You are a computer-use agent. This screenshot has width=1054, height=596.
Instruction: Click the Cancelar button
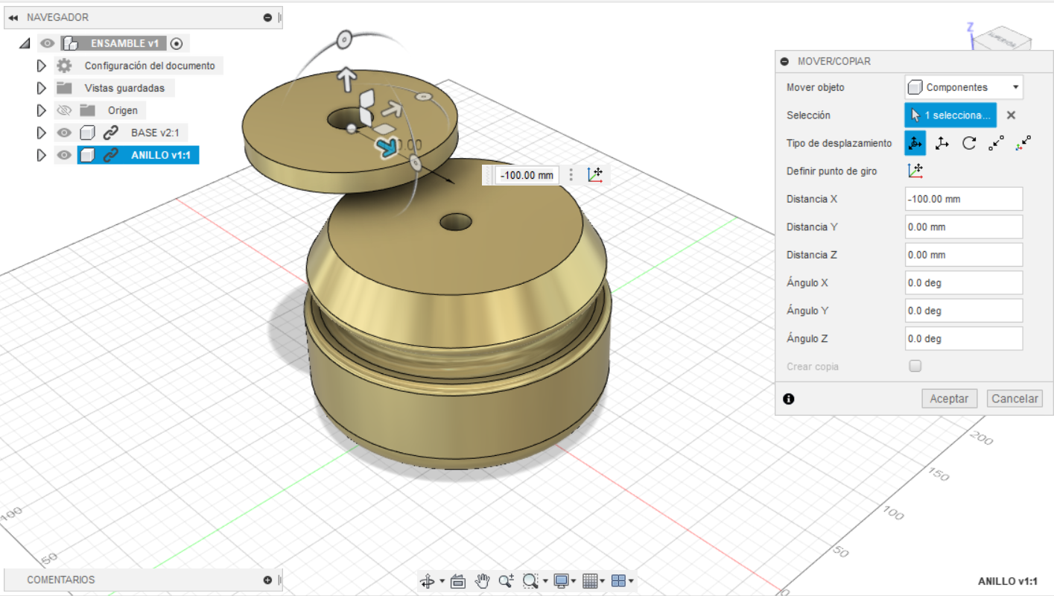point(1015,399)
